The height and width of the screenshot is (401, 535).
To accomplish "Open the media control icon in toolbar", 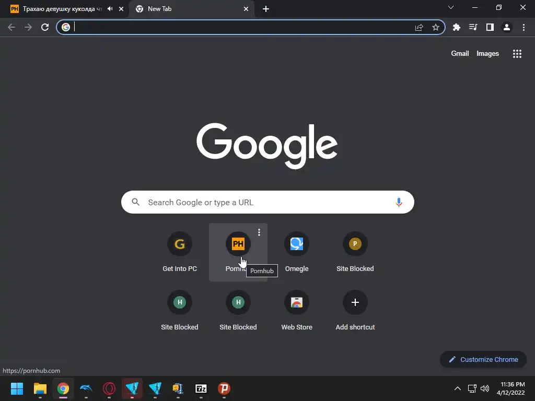I will (473, 27).
